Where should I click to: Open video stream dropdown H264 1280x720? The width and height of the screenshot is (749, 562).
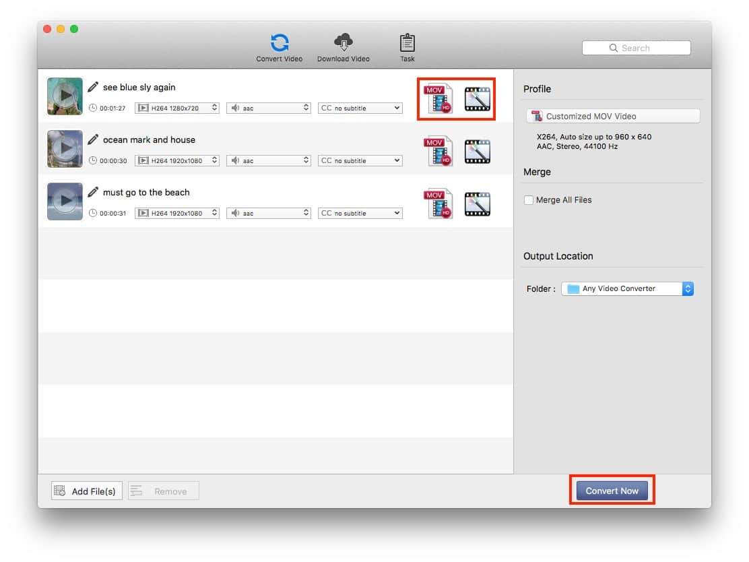[x=176, y=108]
